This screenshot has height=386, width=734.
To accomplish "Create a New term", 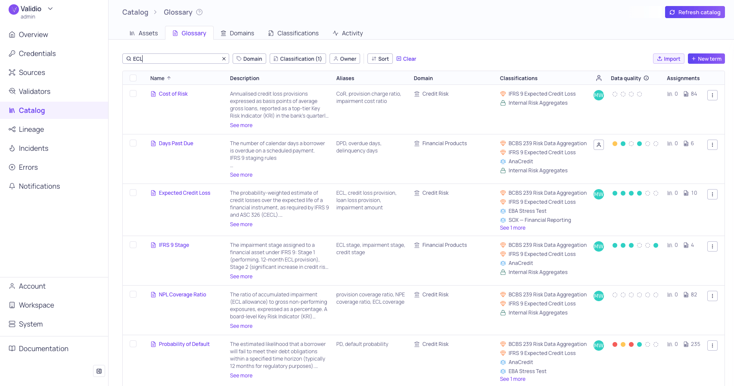I will pos(706,59).
